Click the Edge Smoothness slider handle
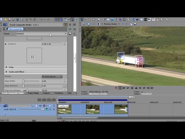Image resolution: width=185 pixels, height=139 pixels. (x=27, y=90)
